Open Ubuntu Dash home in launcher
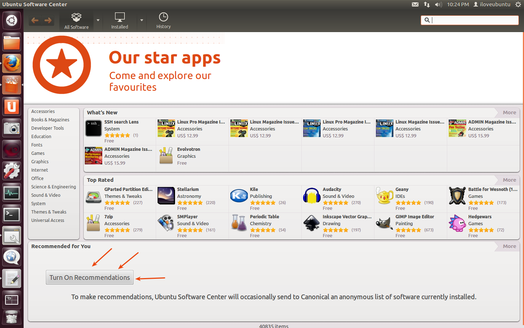 click(x=12, y=20)
